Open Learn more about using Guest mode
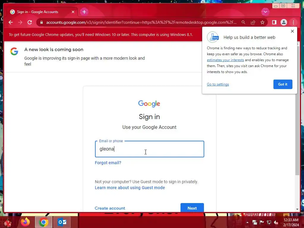Image resolution: width=304 pixels, height=228 pixels. tap(130, 188)
